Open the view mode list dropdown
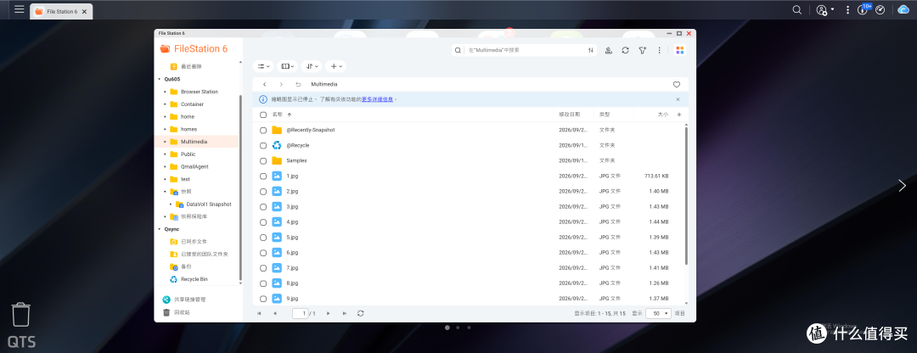 click(264, 67)
